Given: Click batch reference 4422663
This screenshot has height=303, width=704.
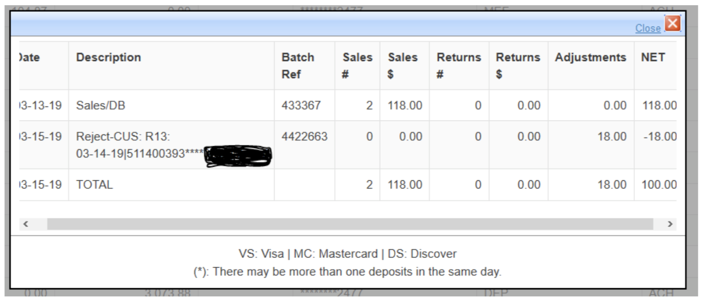Looking at the screenshot, I should pyautogui.click(x=304, y=137).
